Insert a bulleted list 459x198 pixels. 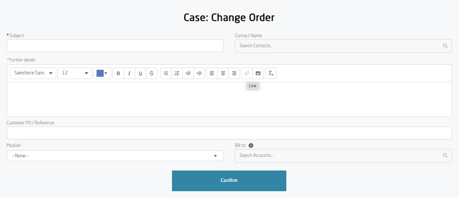click(166, 73)
